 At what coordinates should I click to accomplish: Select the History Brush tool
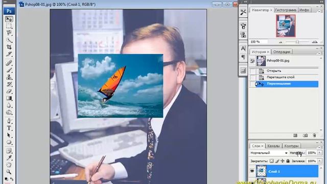pyautogui.click(x=9, y=84)
